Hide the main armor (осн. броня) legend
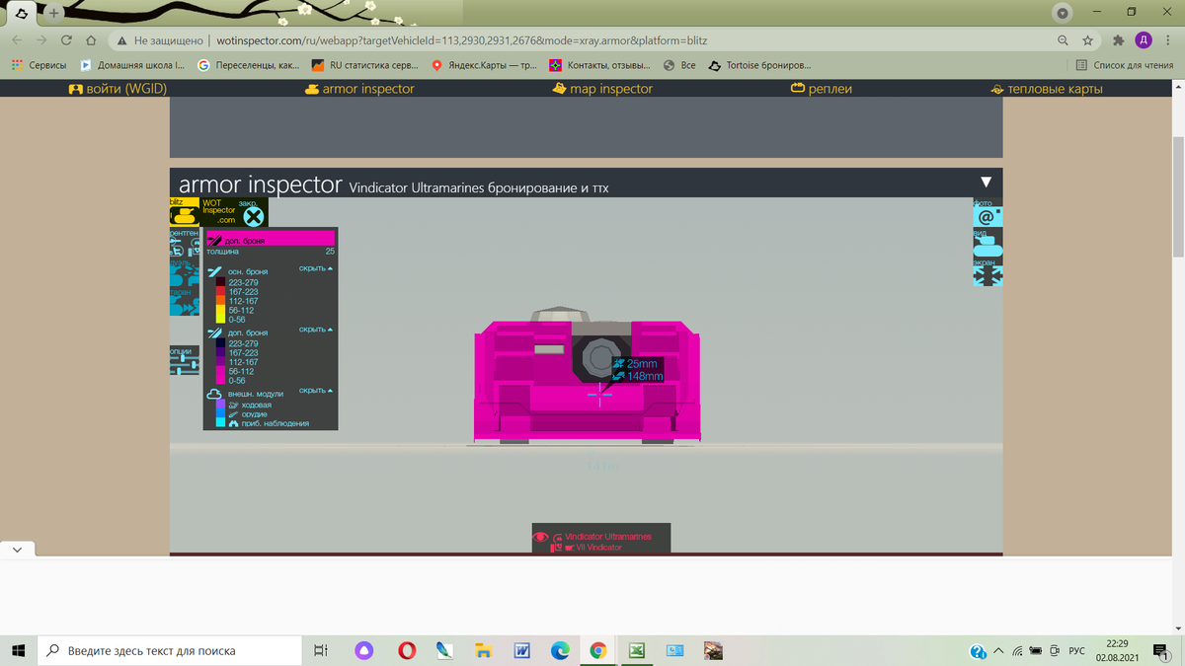Image resolution: width=1185 pixels, height=666 pixels. tap(316, 268)
